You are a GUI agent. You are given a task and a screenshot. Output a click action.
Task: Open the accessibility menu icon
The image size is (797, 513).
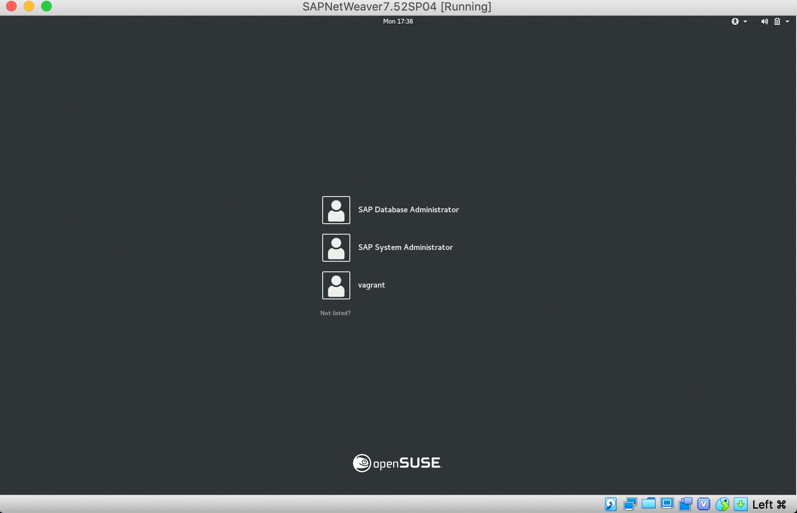[735, 21]
